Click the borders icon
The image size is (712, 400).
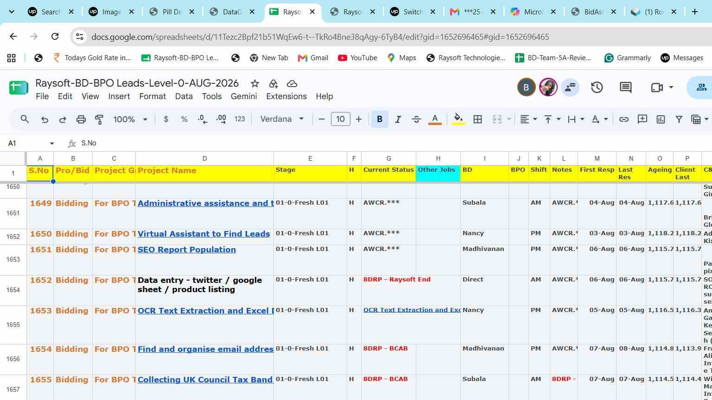477,119
